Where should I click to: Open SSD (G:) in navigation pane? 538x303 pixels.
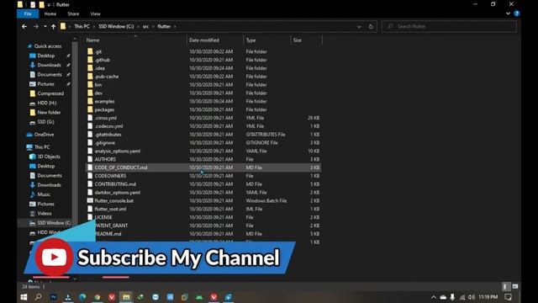coord(45,122)
